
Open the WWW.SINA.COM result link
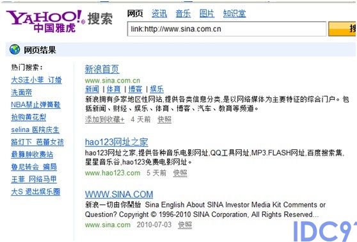click(x=119, y=195)
